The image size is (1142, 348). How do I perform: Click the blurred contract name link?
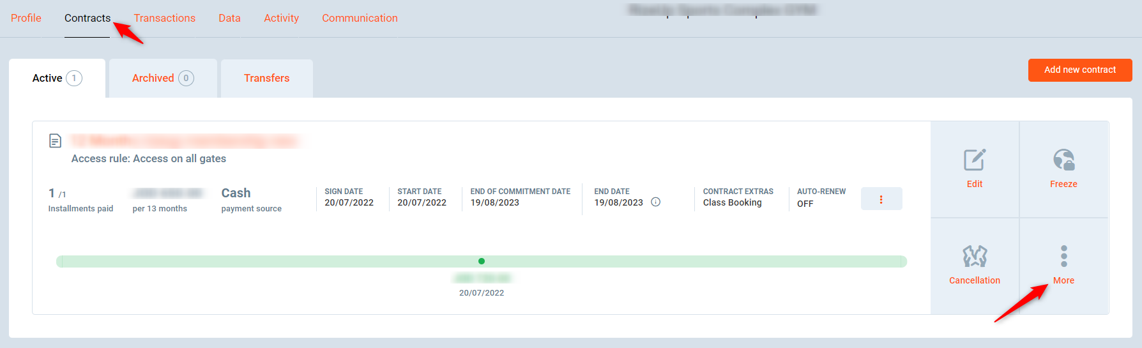coord(185,140)
